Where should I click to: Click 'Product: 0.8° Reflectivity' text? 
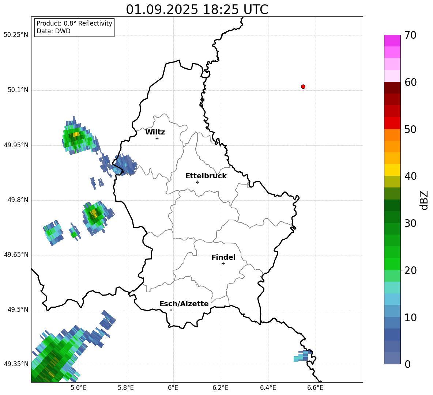point(74,23)
